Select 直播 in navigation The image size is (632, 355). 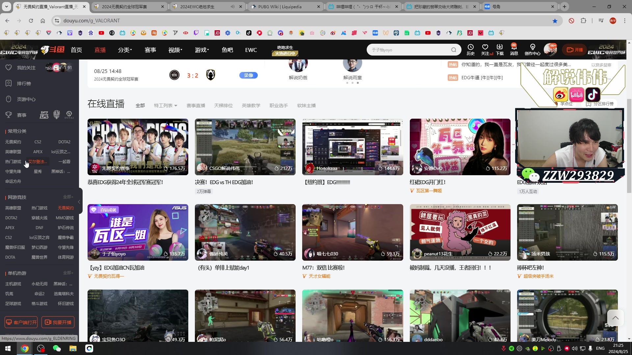point(100,50)
